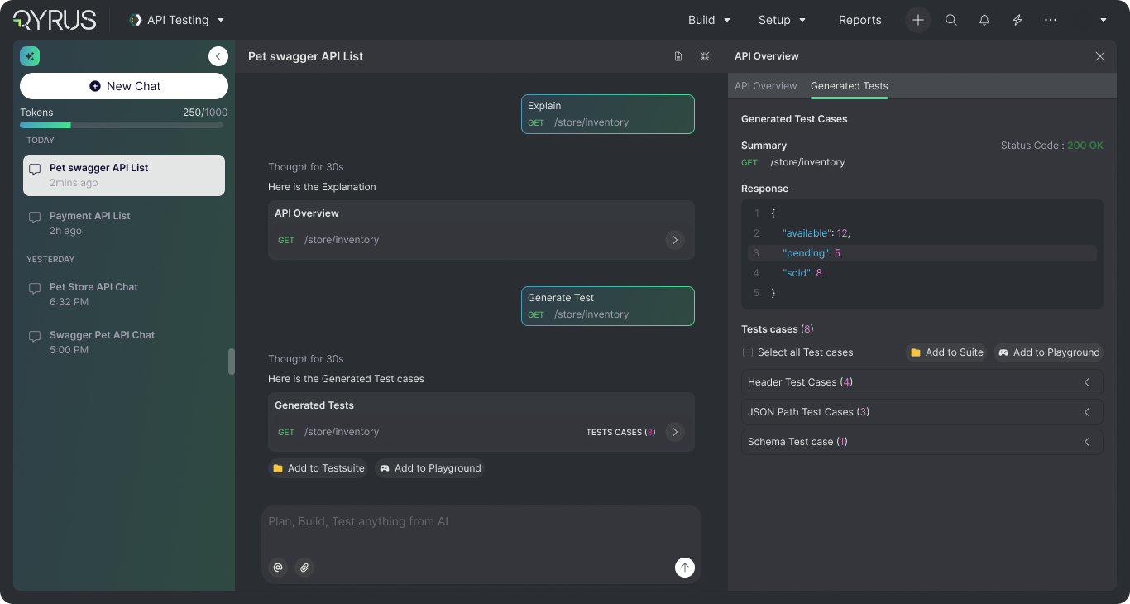Click the TESTS CASES (8) label

pos(620,432)
